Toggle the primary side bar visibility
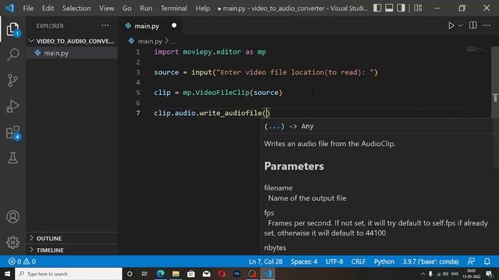This screenshot has height=280, width=499. click(x=377, y=8)
